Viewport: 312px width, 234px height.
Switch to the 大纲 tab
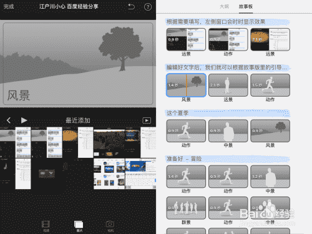[224, 6]
